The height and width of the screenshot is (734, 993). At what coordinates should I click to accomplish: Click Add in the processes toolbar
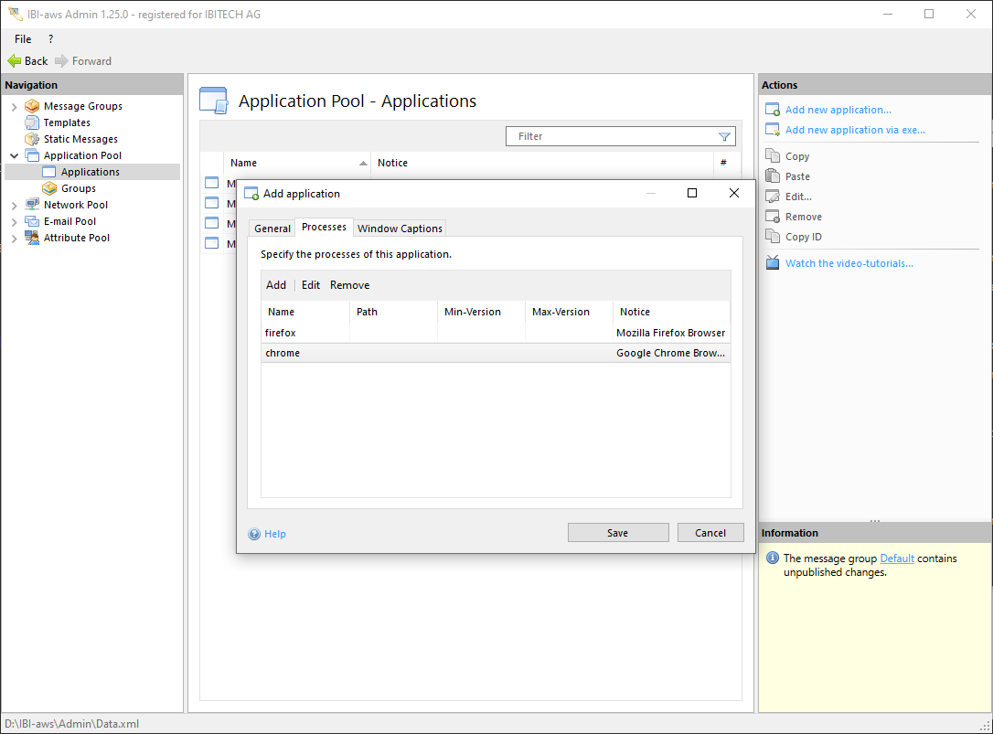click(275, 285)
